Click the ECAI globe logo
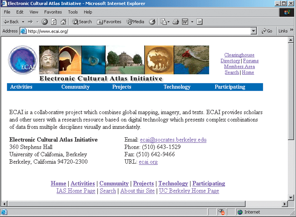296x217 pixels. point(23,60)
